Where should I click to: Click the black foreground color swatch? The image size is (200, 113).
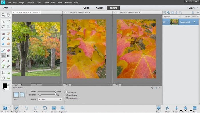click(5, 86)
